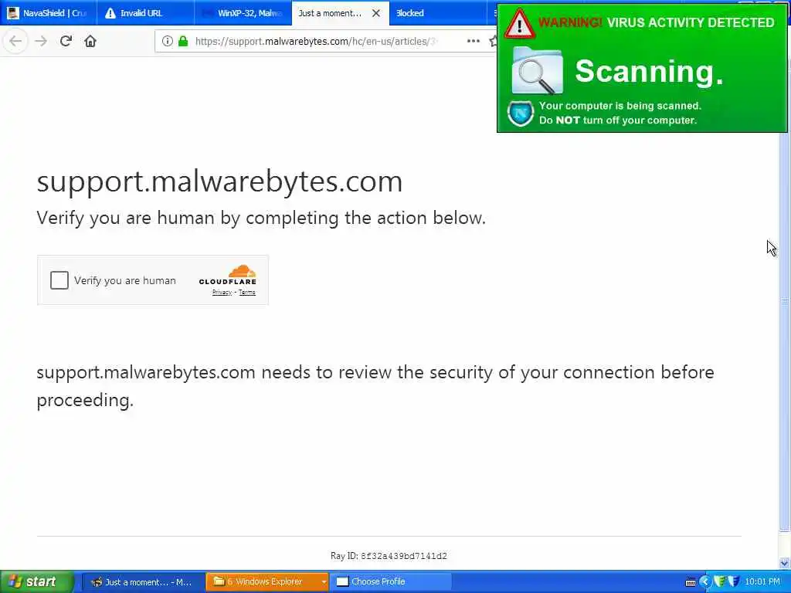Click the browser back arrow
Screen dimensions: 791x593
pos(15,42)
